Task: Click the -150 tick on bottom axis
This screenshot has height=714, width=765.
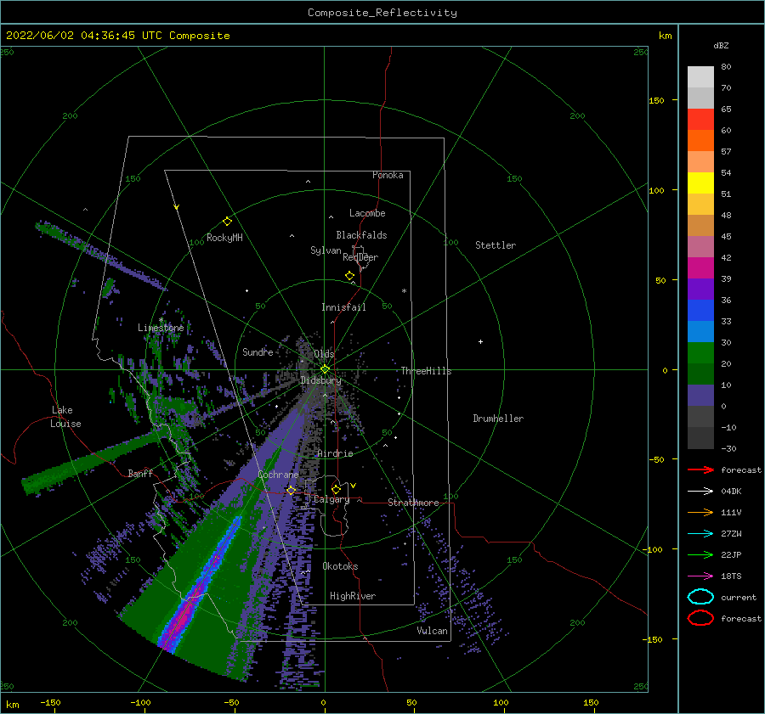Action: [50, 702]
